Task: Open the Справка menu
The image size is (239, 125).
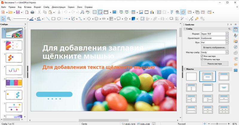Action: pos(88,7)
